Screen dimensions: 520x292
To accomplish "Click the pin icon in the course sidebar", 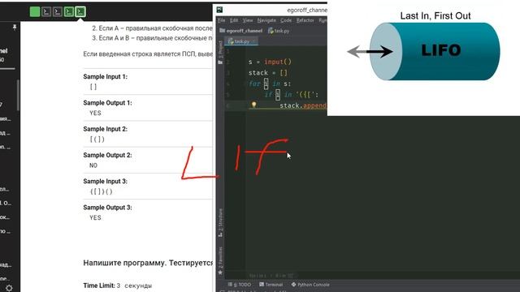I will [15, 27].
